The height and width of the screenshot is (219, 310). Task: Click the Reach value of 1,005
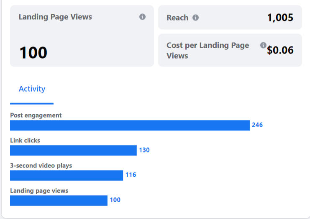(280, 18)
